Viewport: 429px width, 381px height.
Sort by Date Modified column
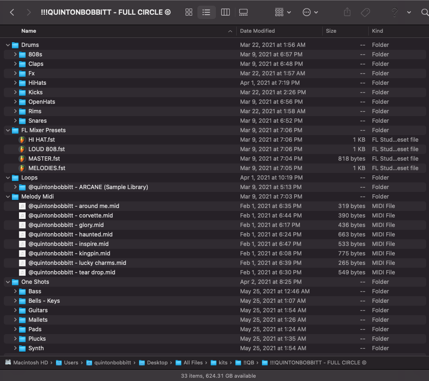[x=257, y=31]
